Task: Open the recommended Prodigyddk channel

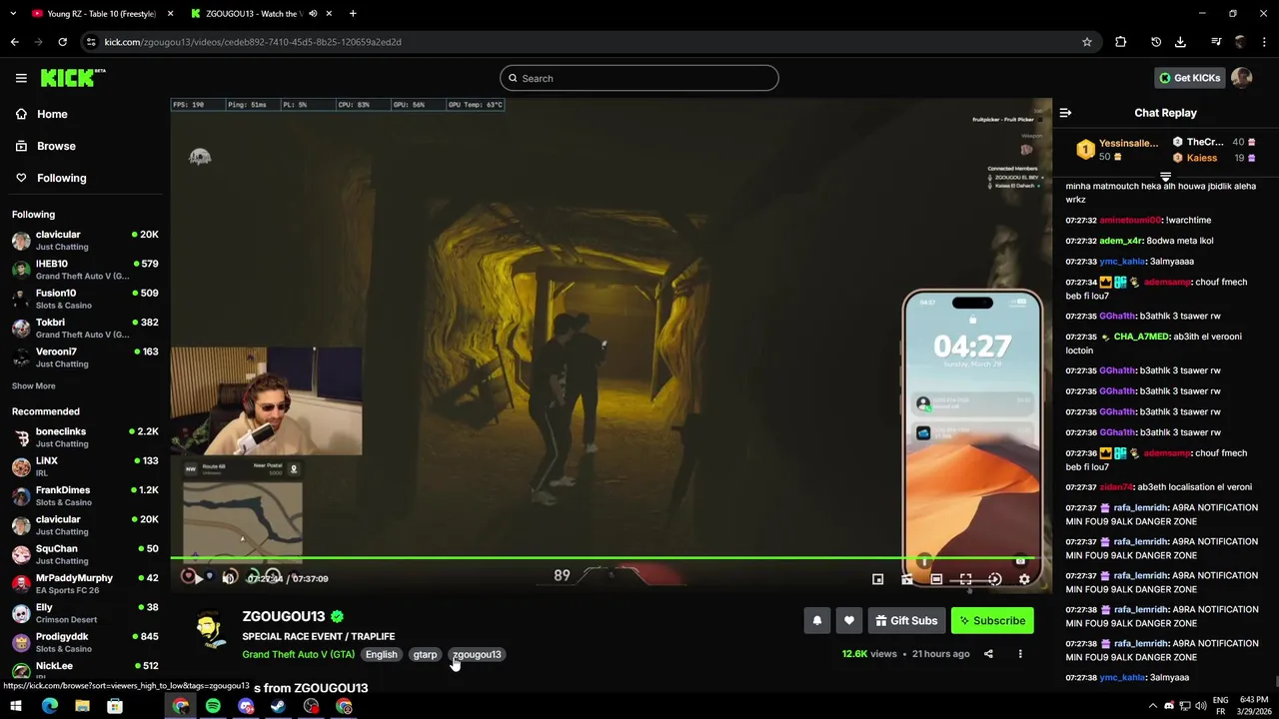Action: click(x=85, y=642)
